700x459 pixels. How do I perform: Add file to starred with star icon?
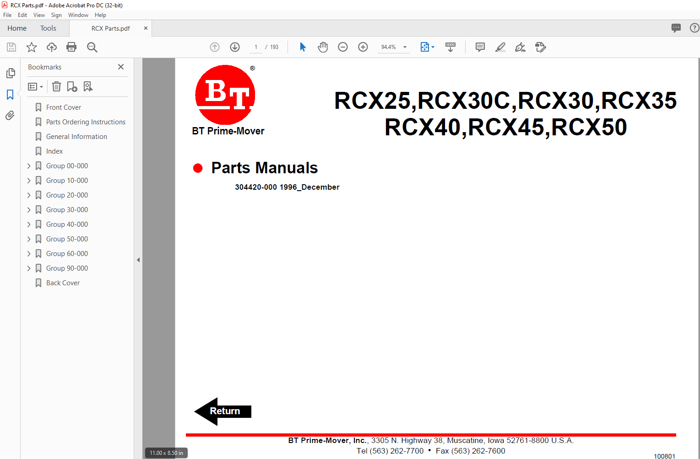pos(32,47)
